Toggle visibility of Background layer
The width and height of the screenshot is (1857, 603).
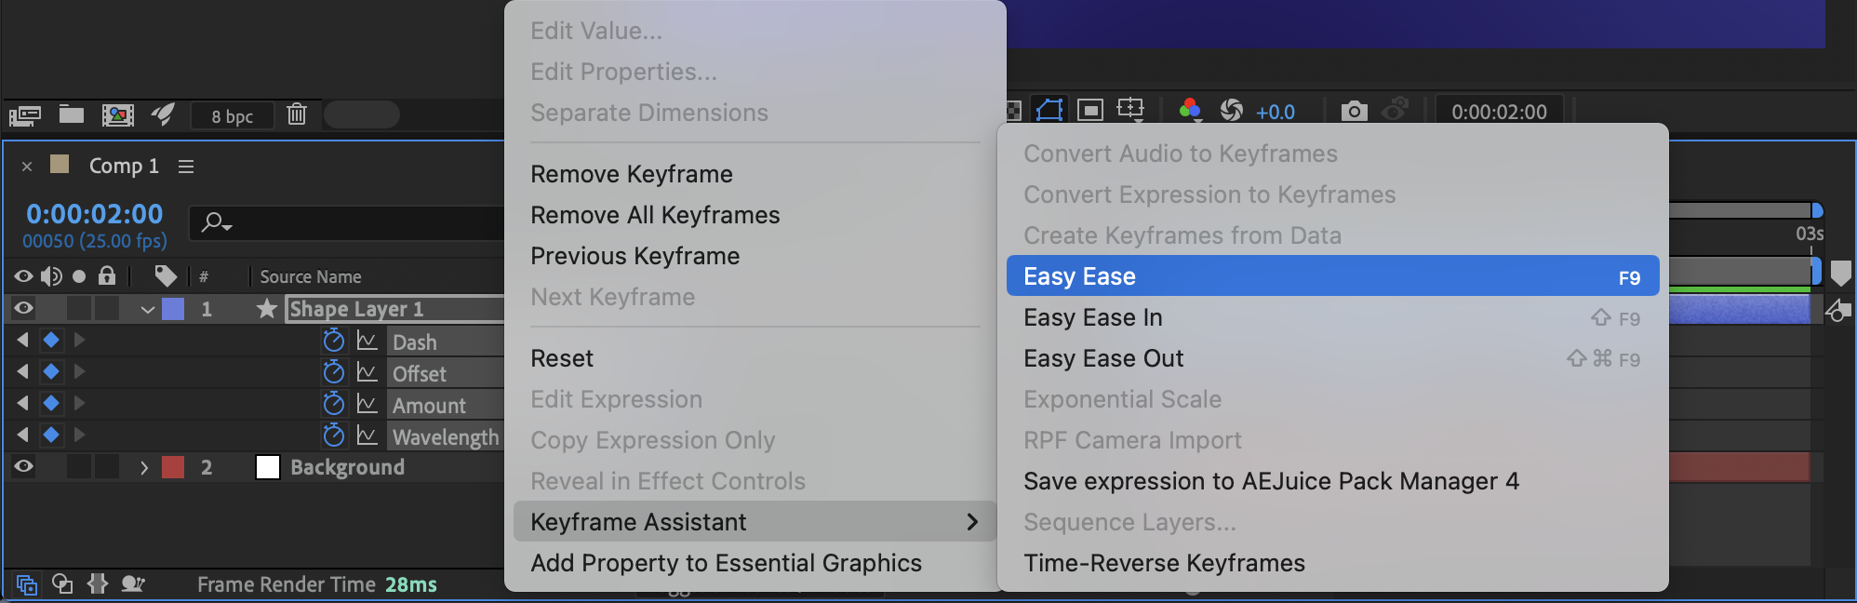click(24, 466)
